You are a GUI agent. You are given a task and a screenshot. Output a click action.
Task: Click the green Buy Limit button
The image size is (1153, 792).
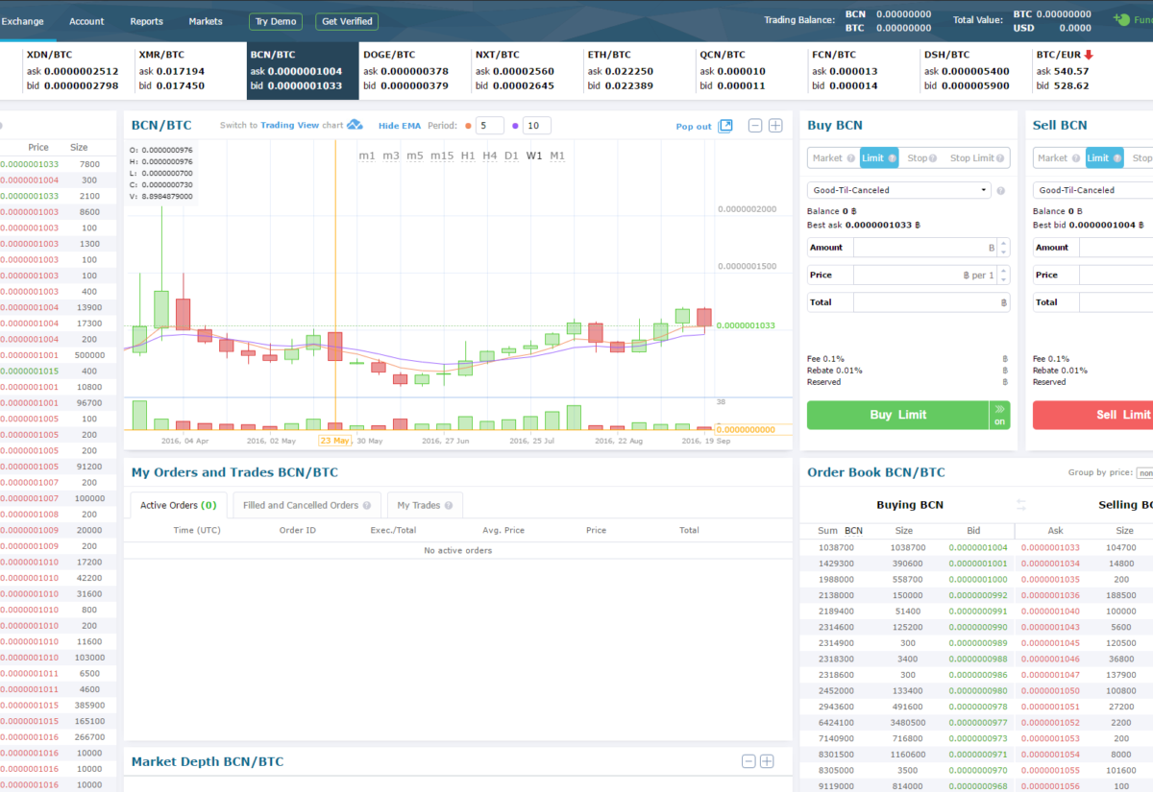pos(897,415)
